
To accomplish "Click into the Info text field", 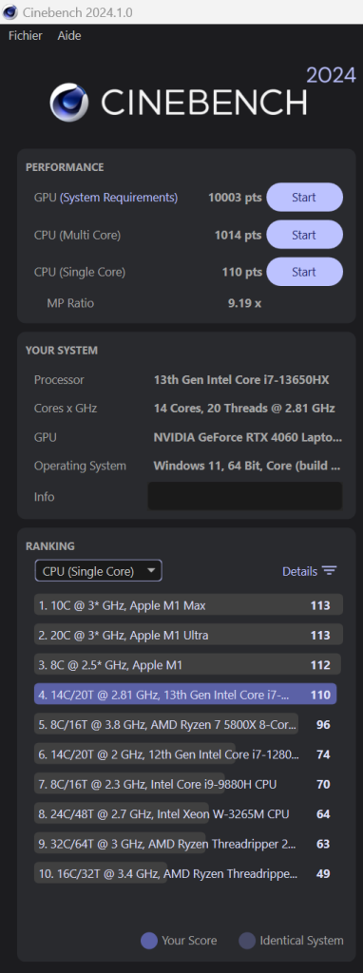I will pos(245,496).
